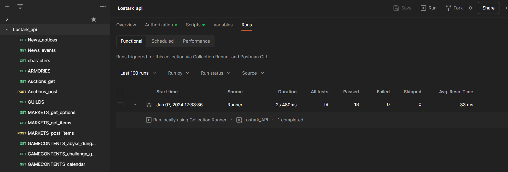The height and width of the screenshot is (172, 508).
Task: Open the Run by filter dropdown
Action: 179,73
